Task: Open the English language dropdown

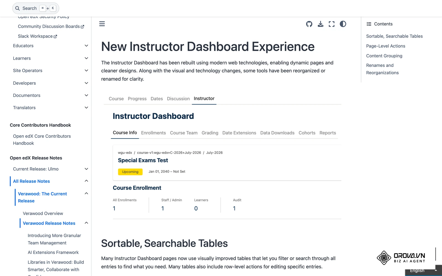Action: 423,271
